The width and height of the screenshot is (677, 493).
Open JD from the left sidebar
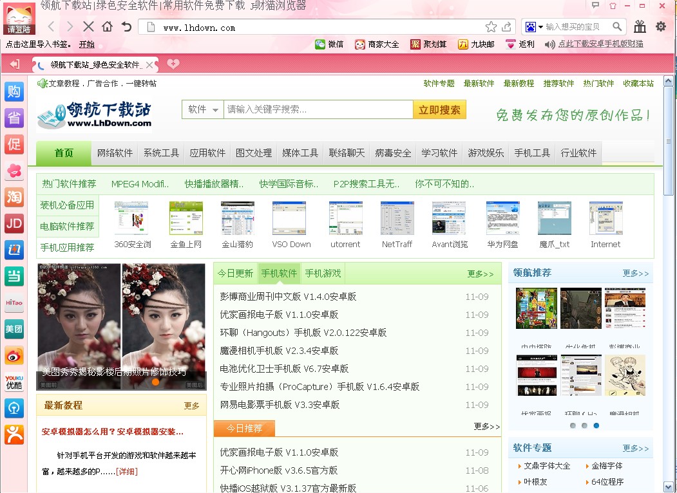click(x=14, y=223)
